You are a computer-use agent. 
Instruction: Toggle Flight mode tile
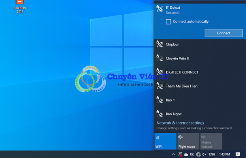pyautogui.click(x=188, y=141)
